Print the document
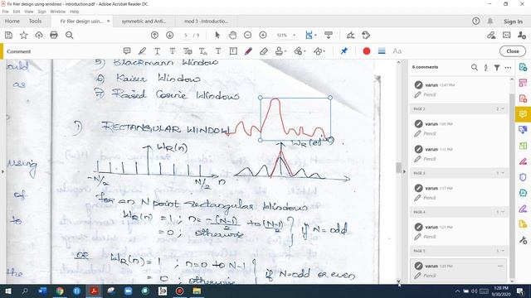The width and height of the screenshot is (531, 298). tap(54, 35)
